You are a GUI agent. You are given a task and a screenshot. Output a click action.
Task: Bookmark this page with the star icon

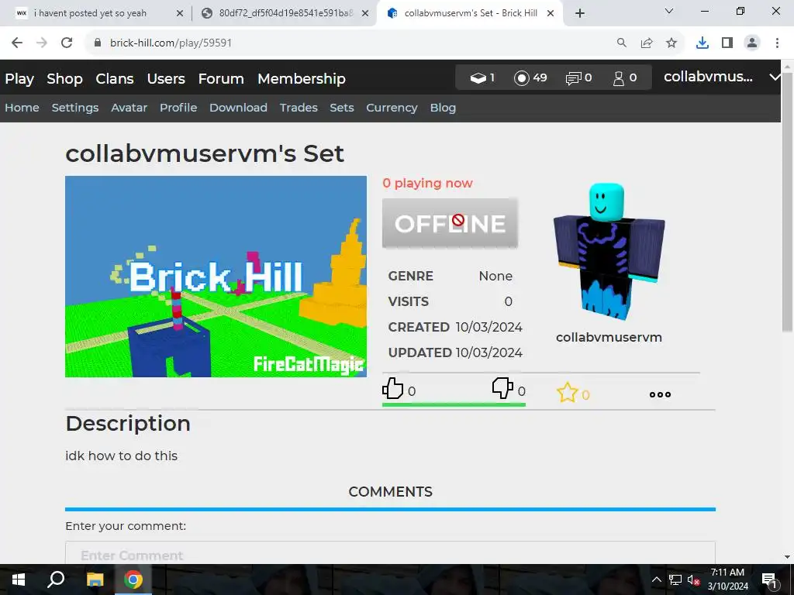(671, 43)
